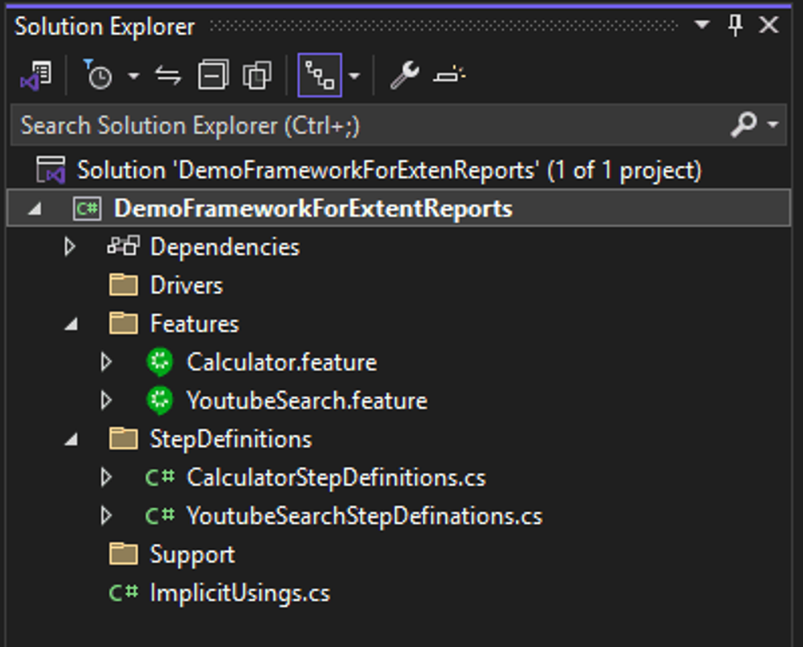Select the YoutubeSearchStepDefinations.cs file
Screen dimensions: 803x647
(364, 516)
